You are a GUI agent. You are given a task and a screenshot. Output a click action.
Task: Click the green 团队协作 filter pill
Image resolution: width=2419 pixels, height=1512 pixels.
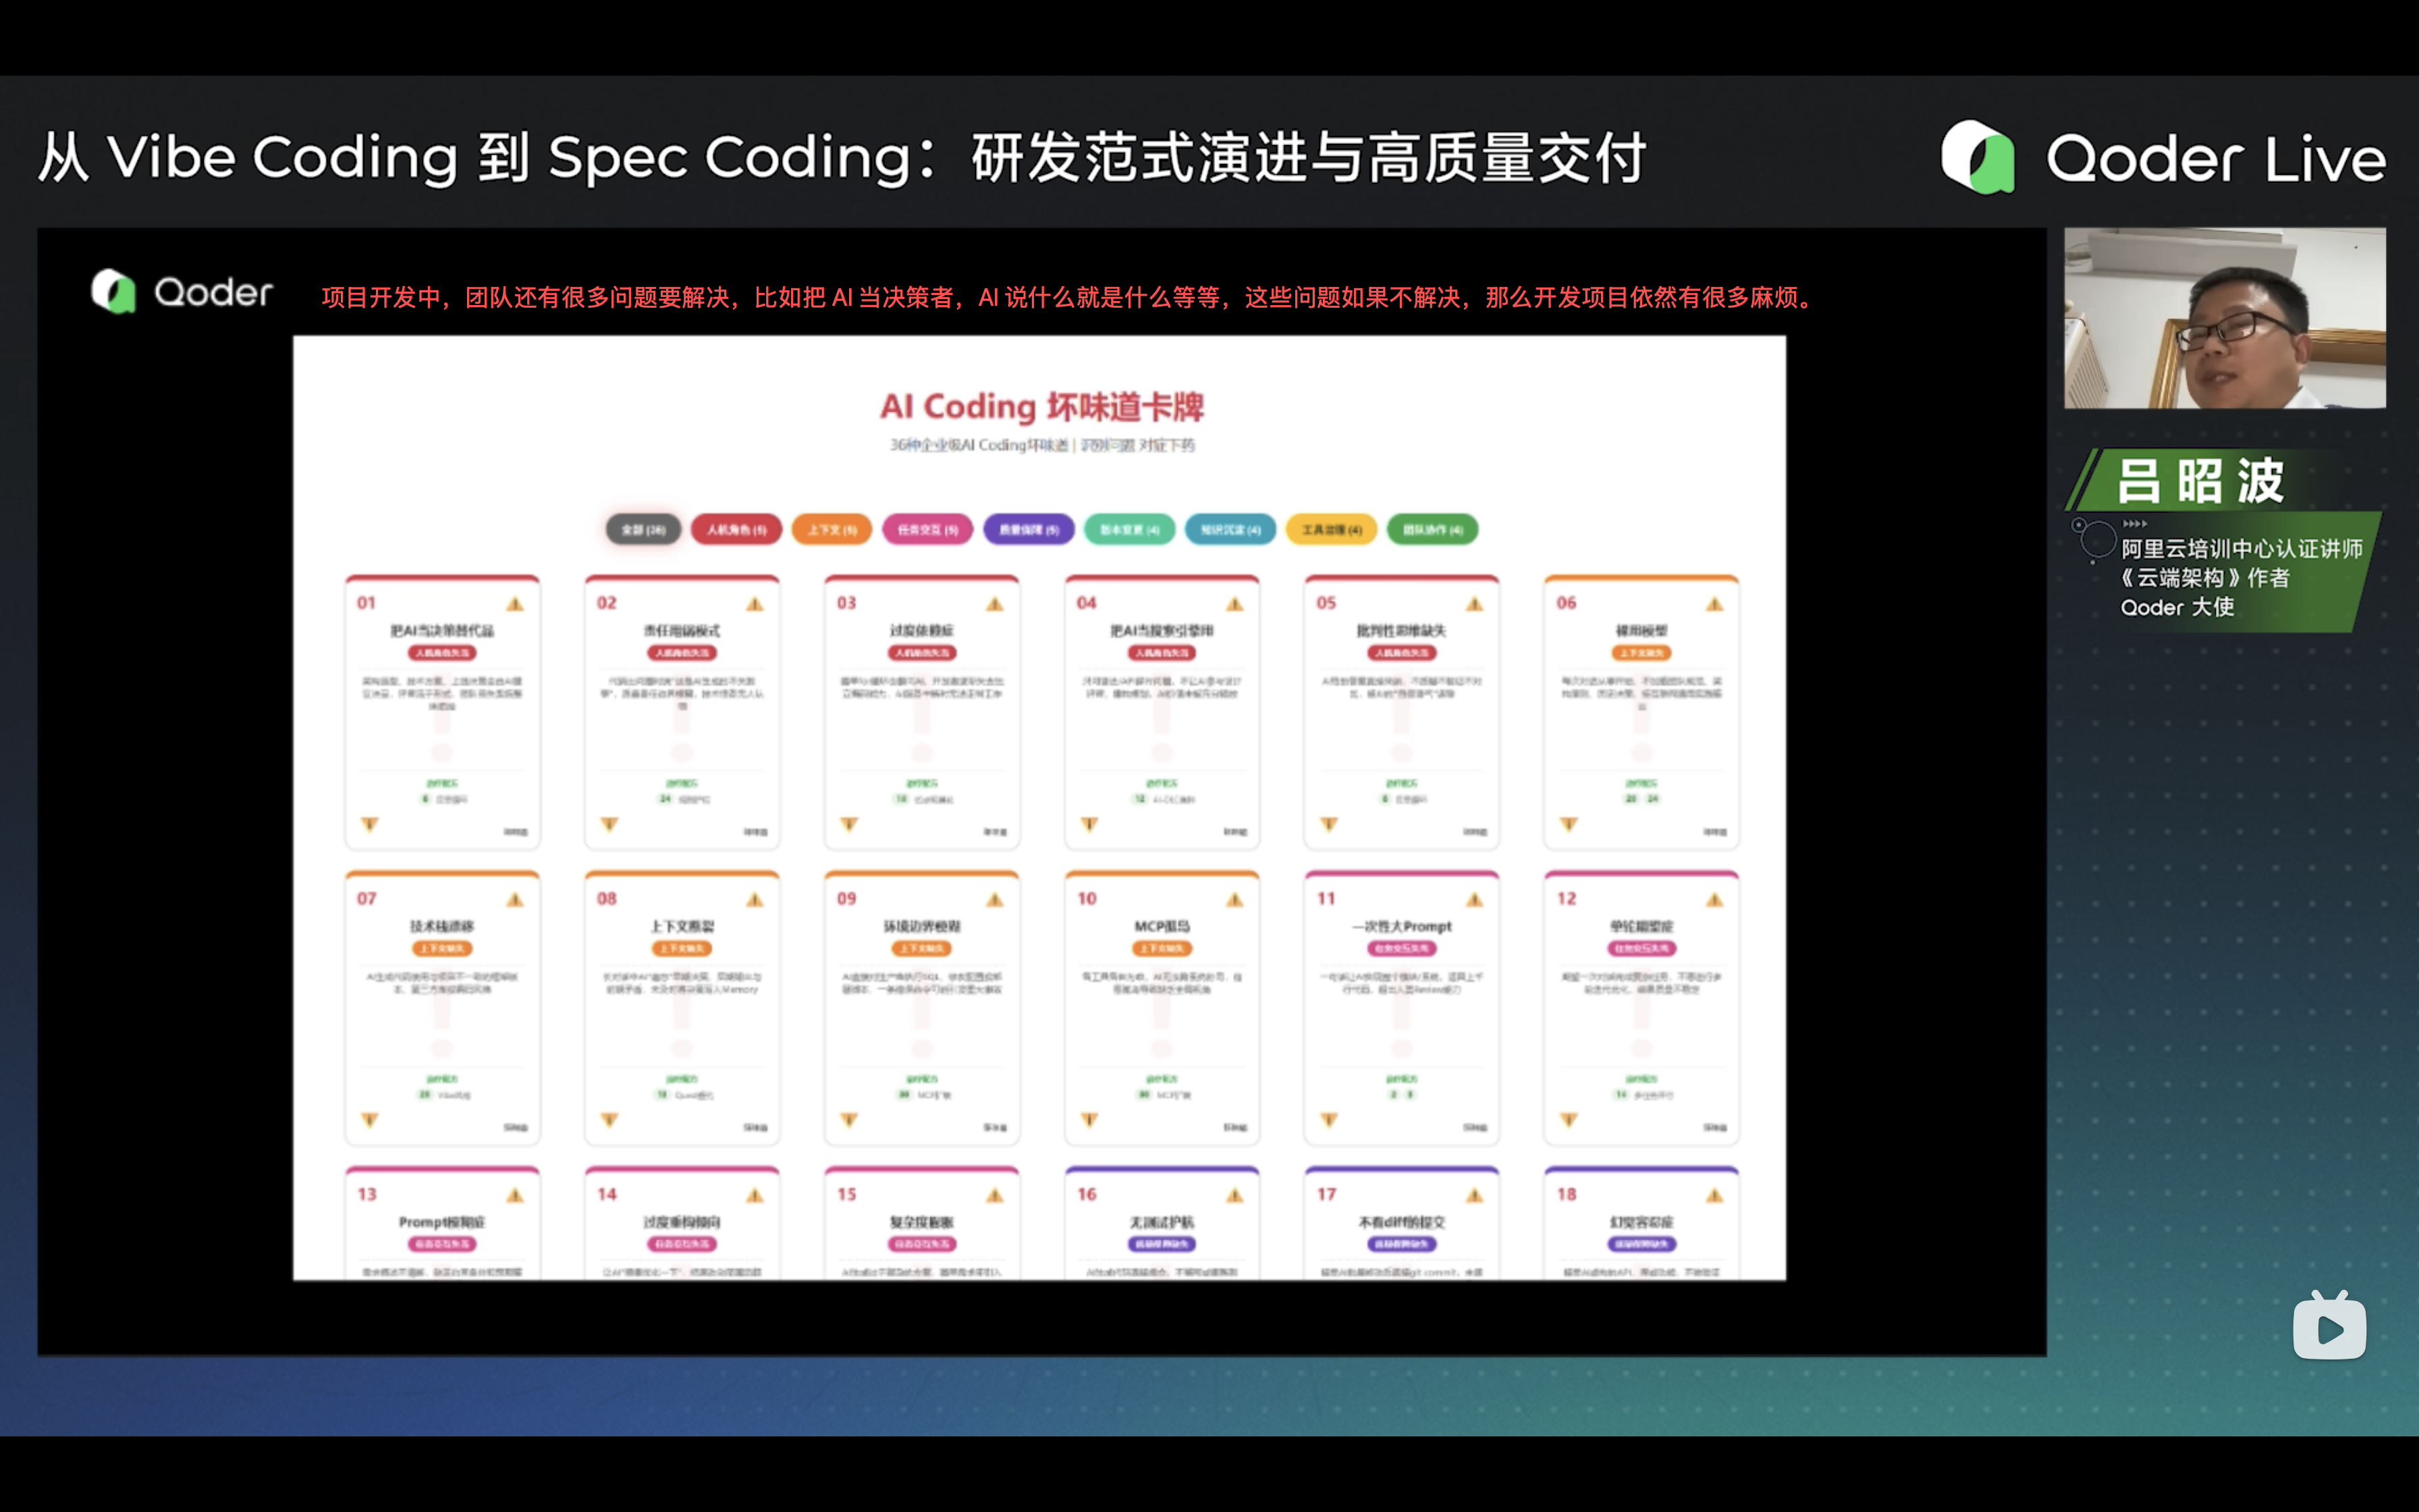(x=1432, y=530)
